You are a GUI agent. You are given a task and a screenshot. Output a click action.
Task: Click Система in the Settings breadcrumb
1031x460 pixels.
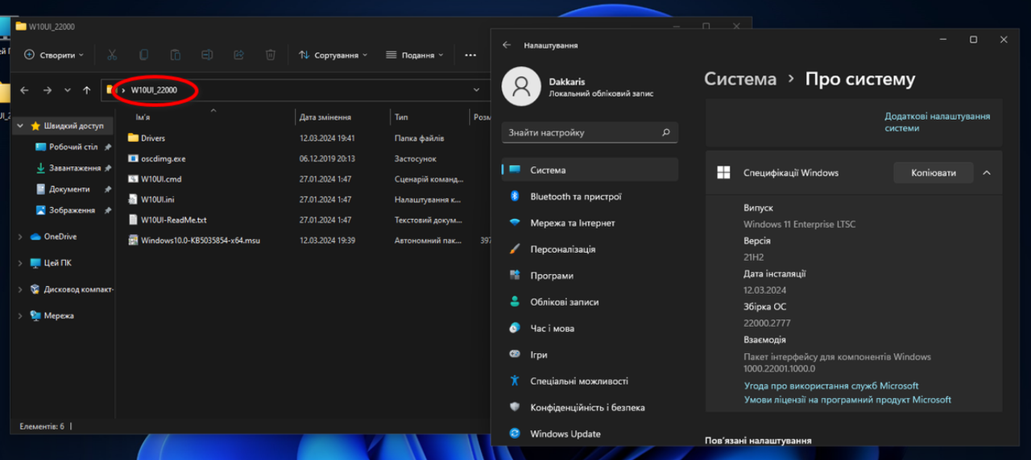pos(740,79)
